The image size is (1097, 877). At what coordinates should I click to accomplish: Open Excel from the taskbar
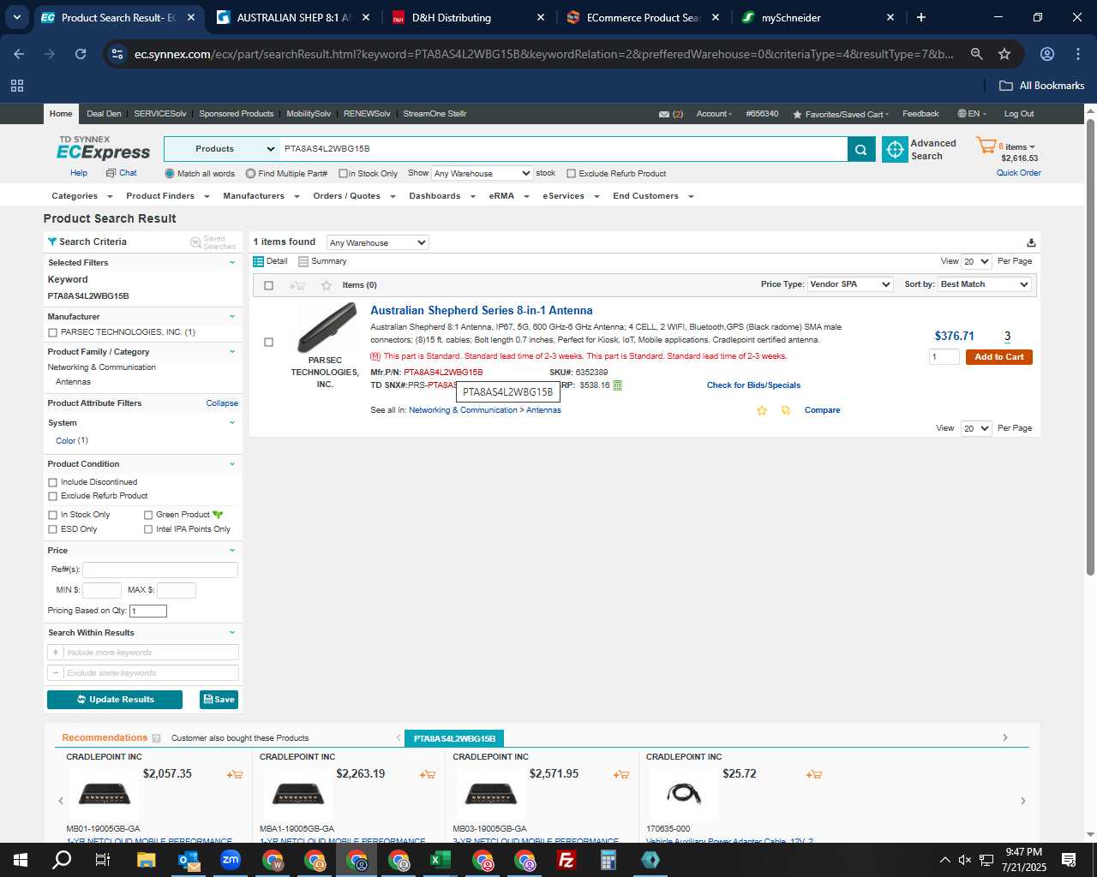[x=441, y=860]
